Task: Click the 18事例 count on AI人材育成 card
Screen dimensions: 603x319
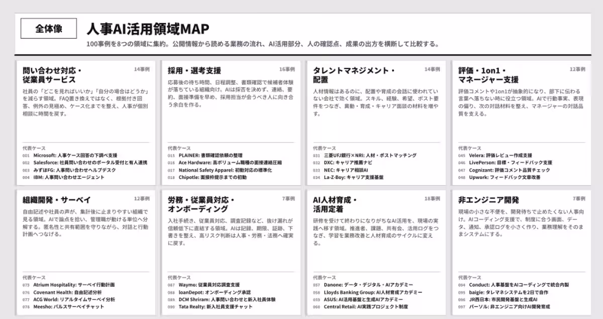Action: 432,198
